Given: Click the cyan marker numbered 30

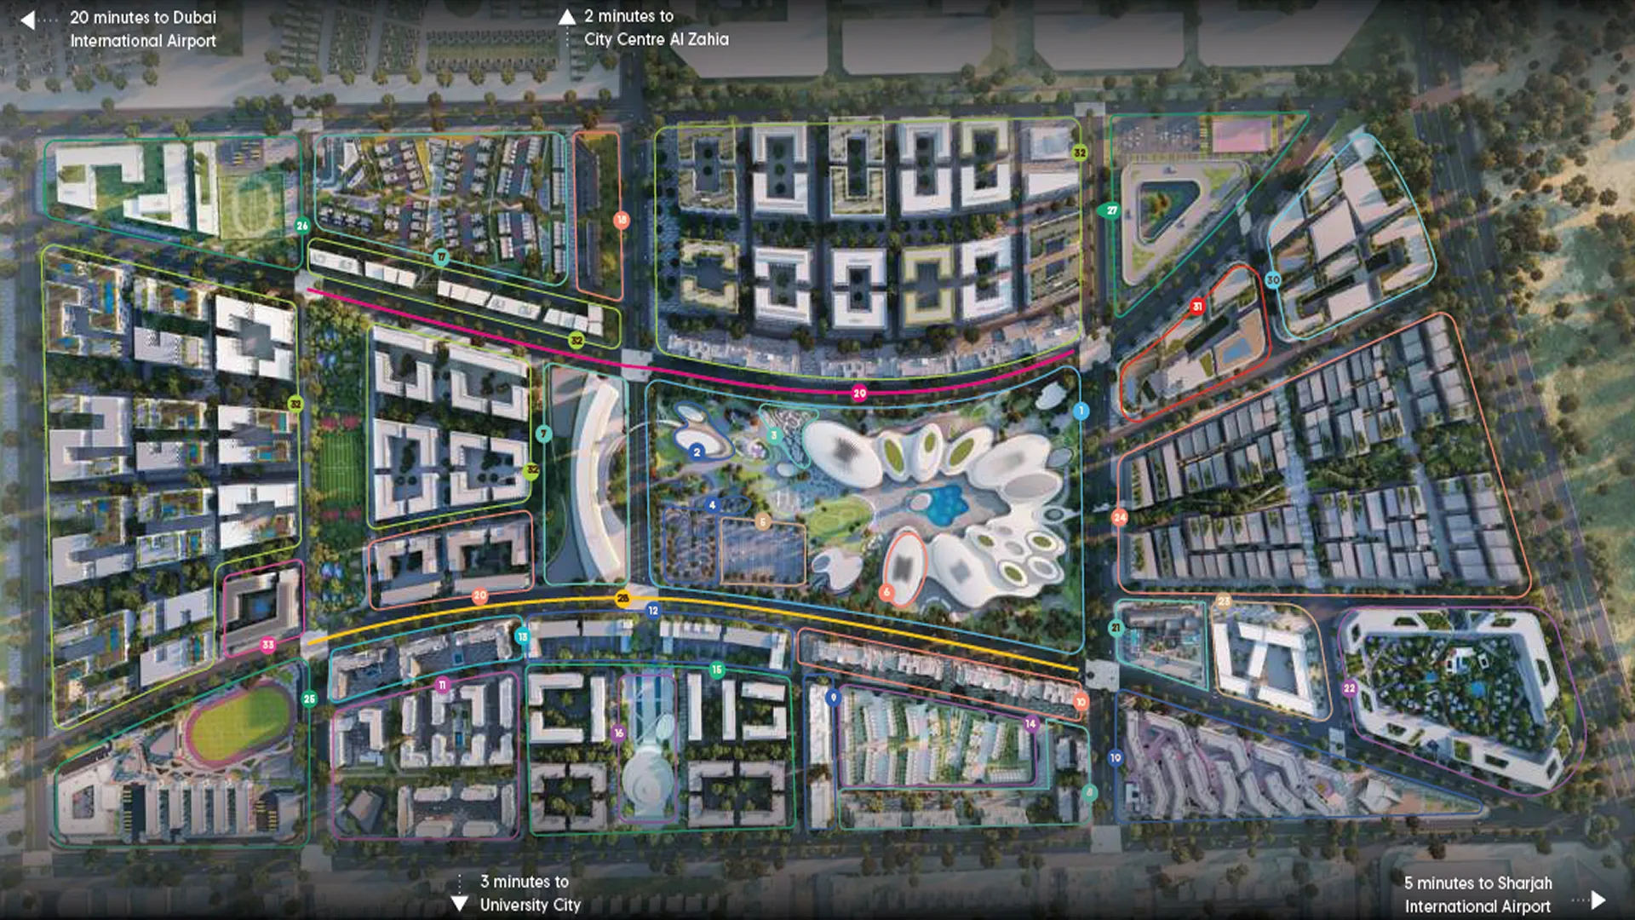Looking at the screenshot, I should (x=1272, y=279).
